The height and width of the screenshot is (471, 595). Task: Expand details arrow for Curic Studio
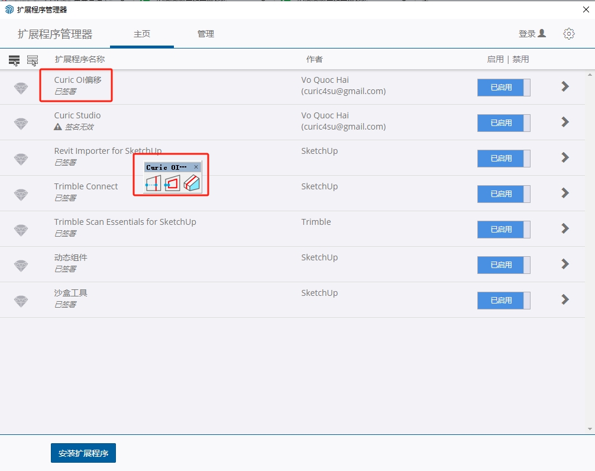(x=565, y=122)
